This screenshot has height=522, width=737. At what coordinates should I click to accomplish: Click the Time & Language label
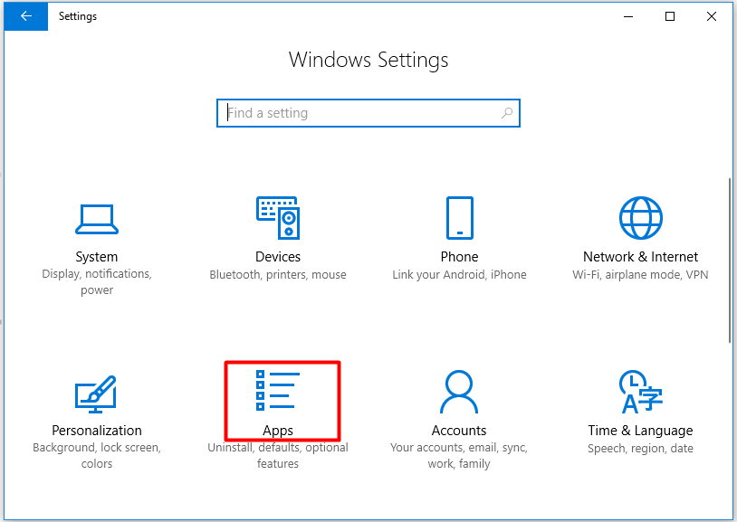640,431
